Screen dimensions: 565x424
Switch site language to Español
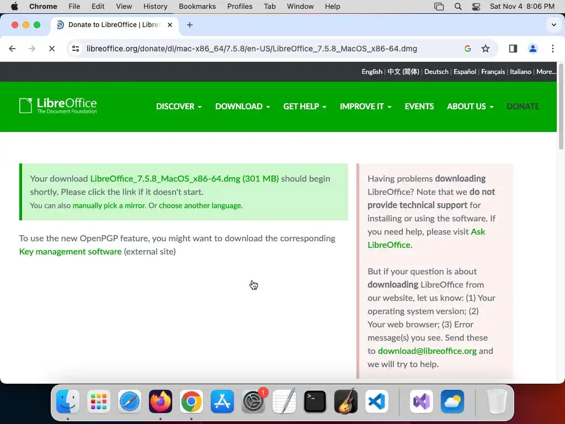pos(465,72)
